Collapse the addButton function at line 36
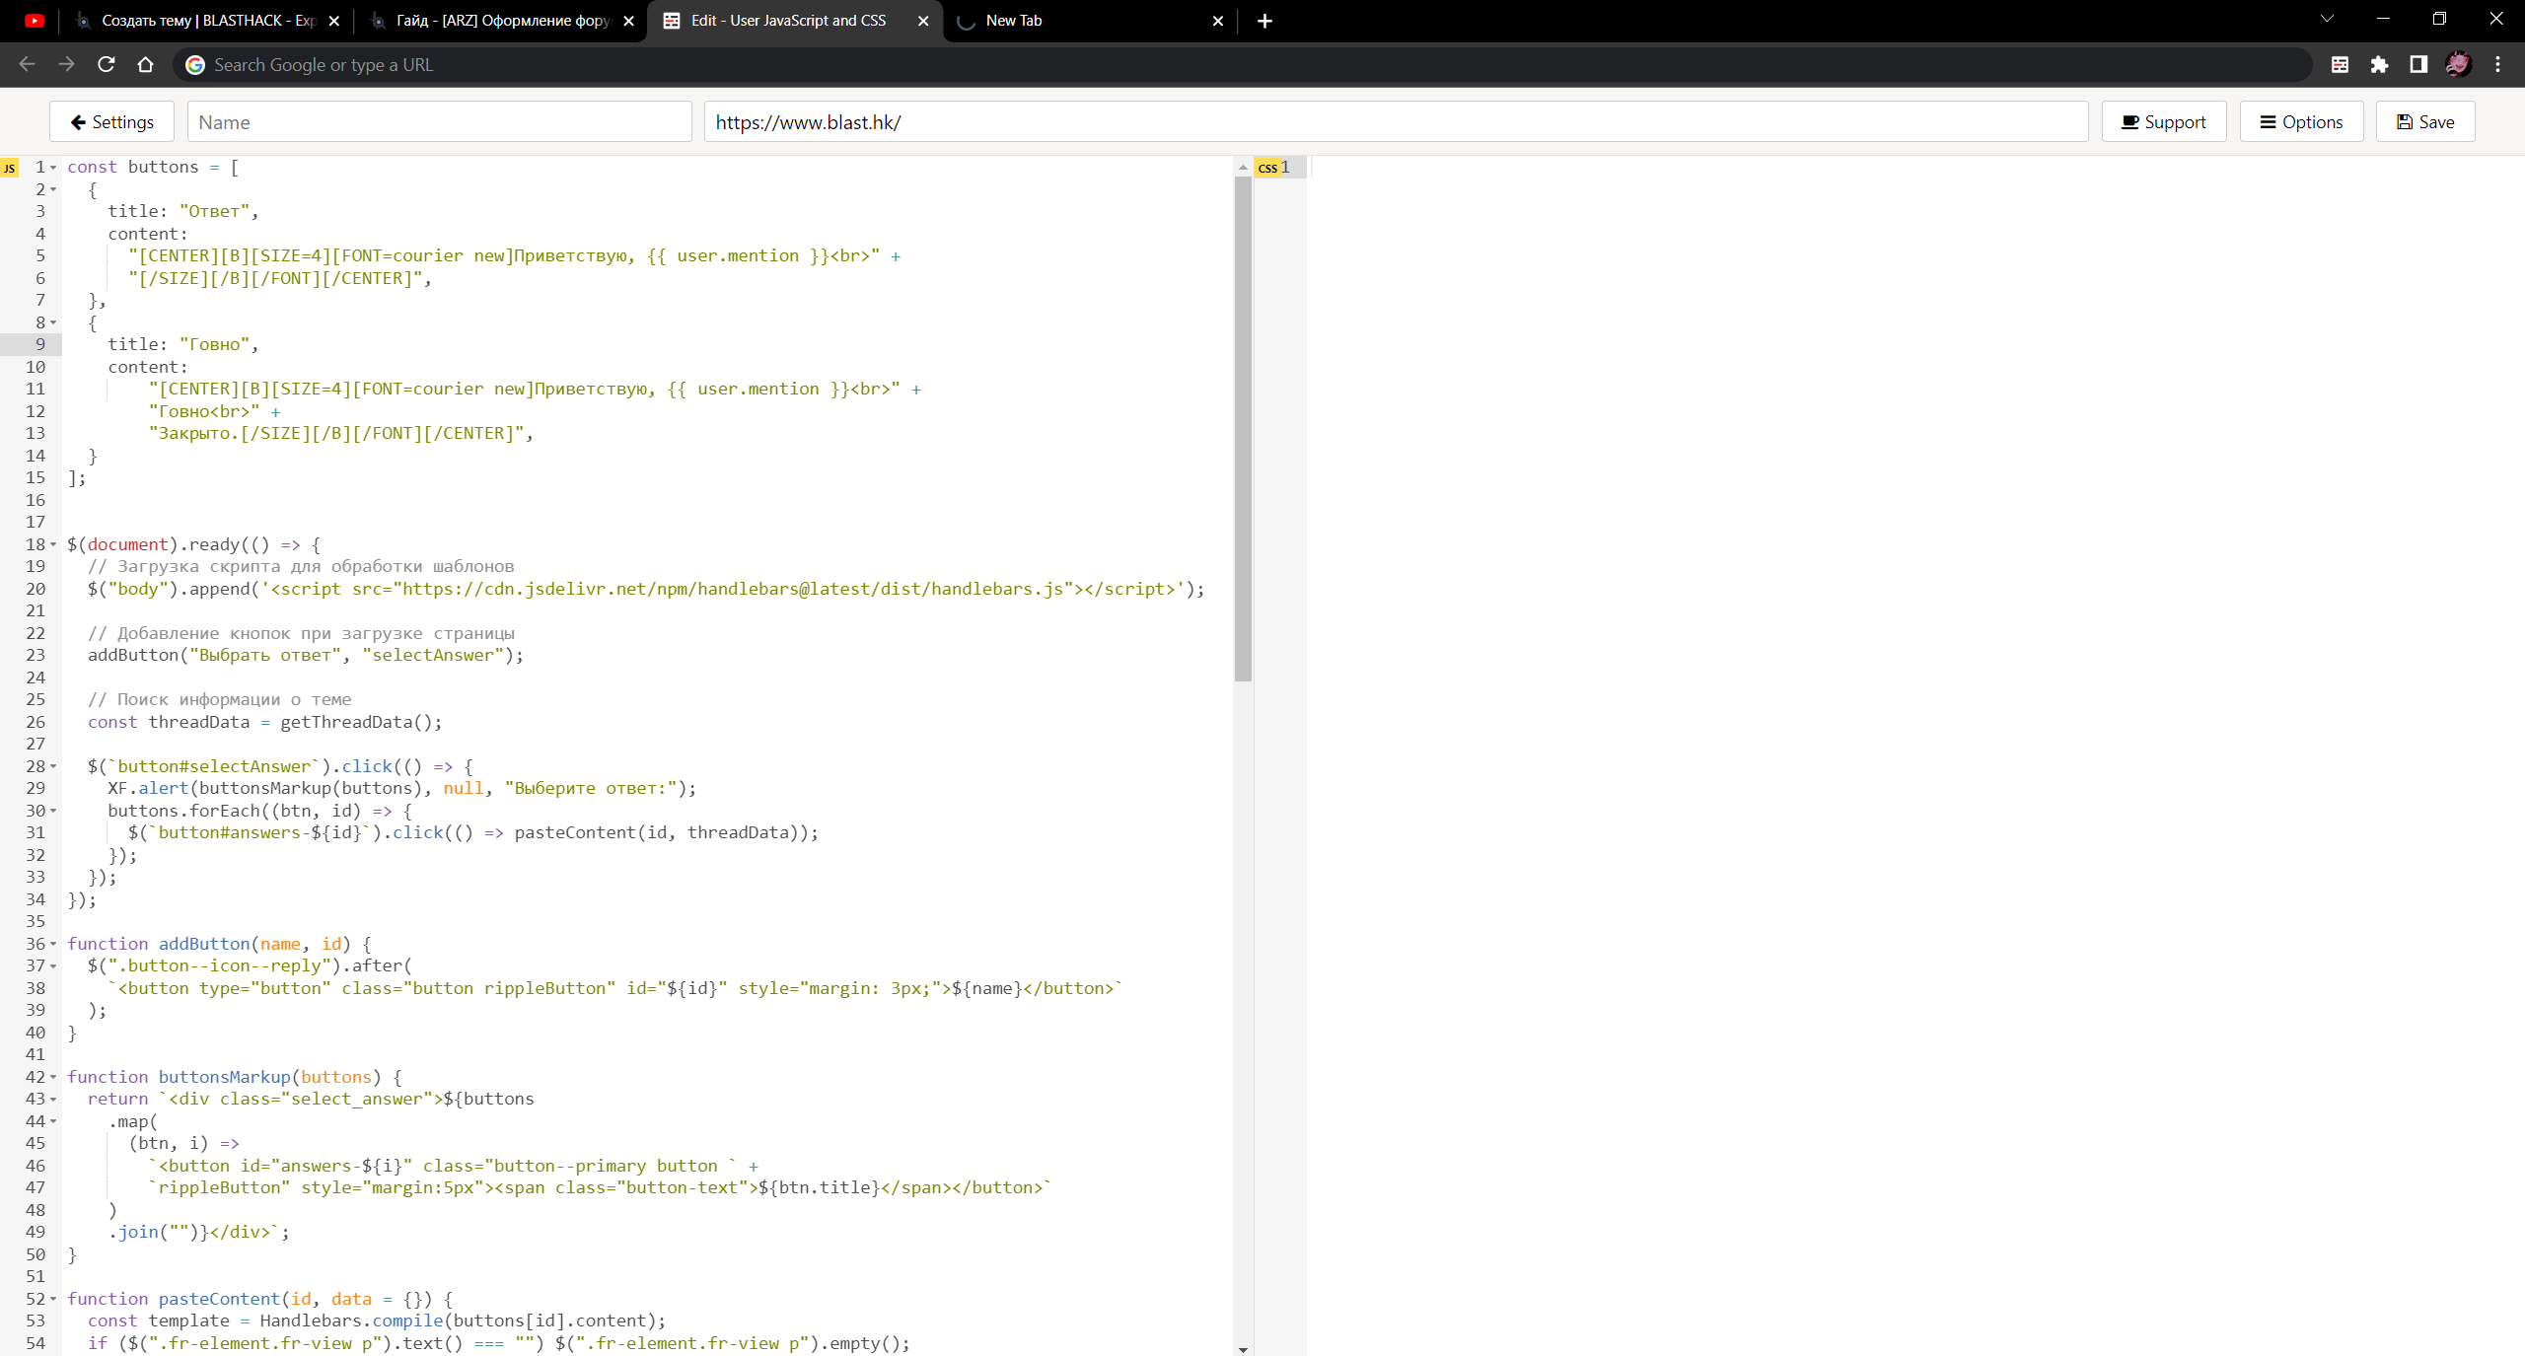This screenshot has height=1356, width=2525. point(53,944)
